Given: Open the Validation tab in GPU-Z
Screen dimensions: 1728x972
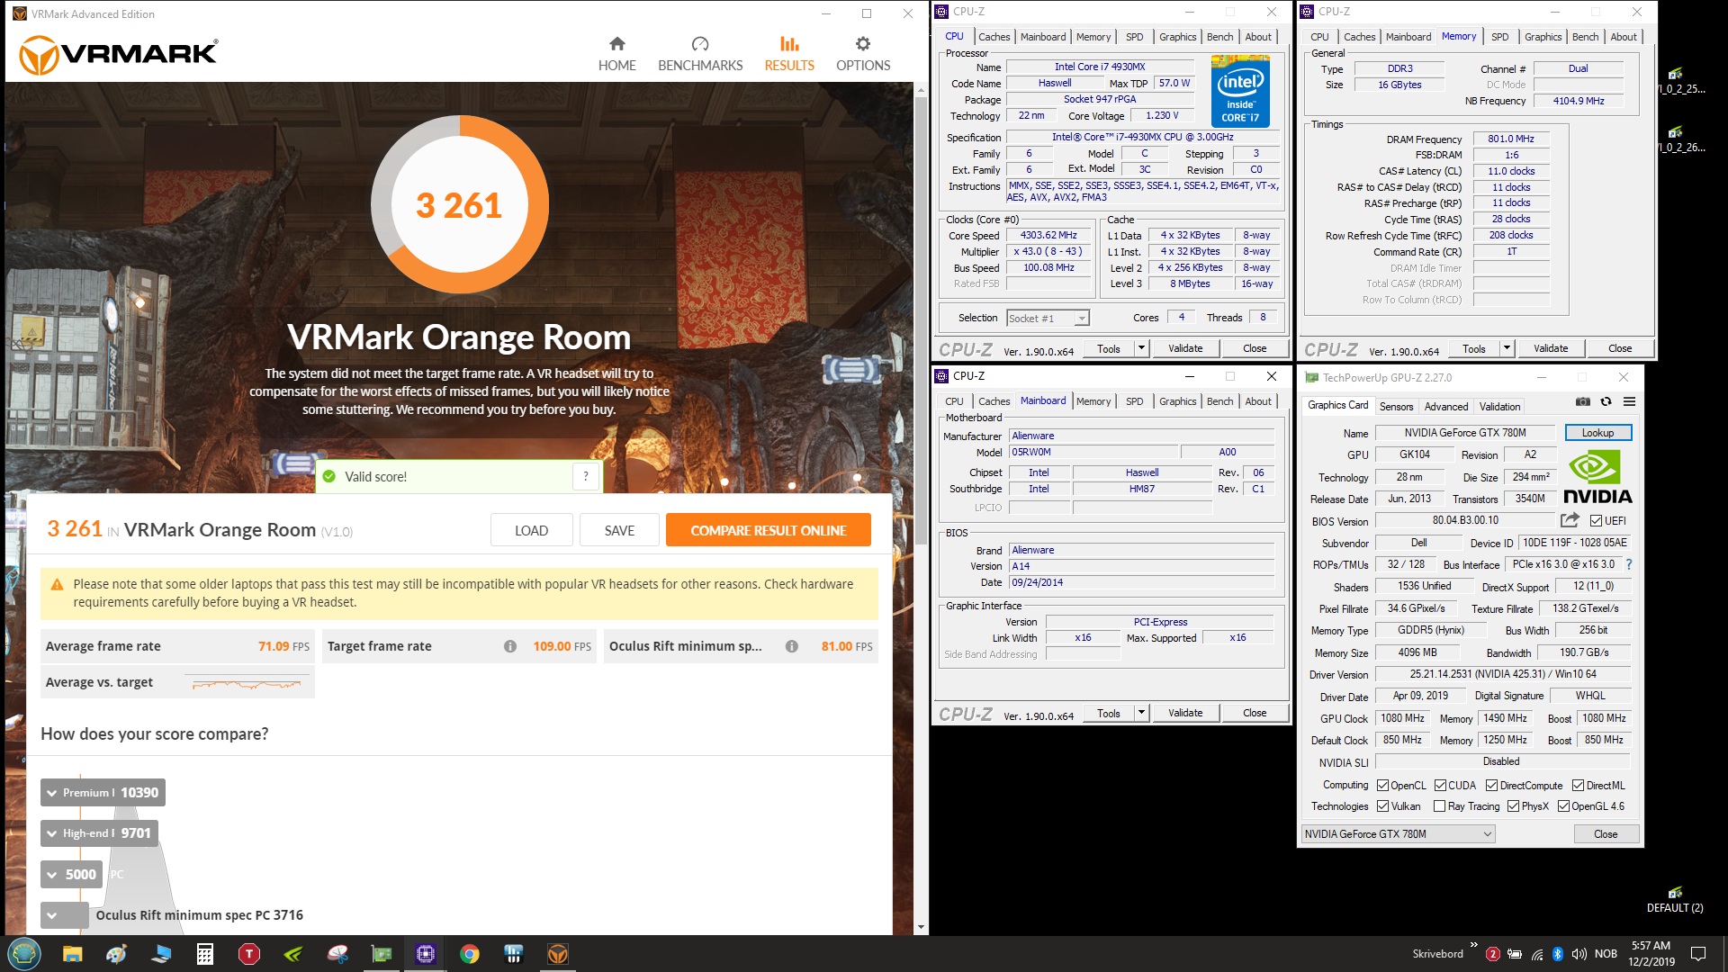Looking at the screenshot, I should click(x=1499, y=407).
